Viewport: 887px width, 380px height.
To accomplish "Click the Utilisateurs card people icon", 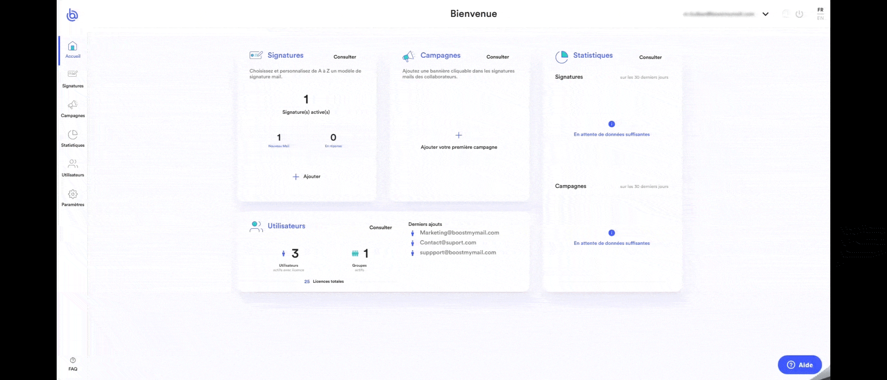I will [256, 227].
